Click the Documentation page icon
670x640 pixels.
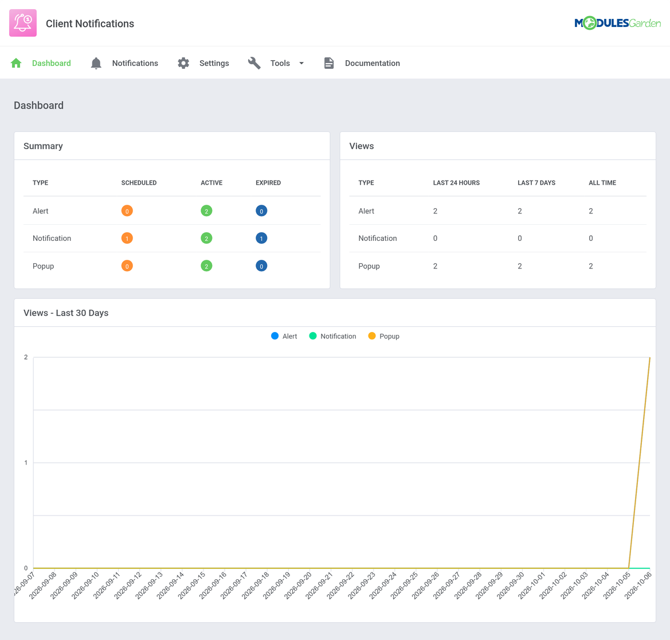[328, 63]
